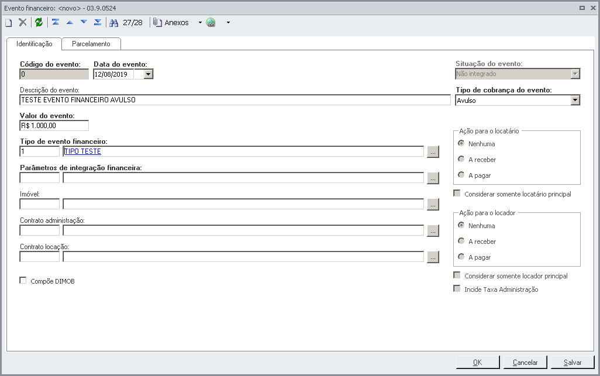Click the Imóvel description field

tap(243, 204)
